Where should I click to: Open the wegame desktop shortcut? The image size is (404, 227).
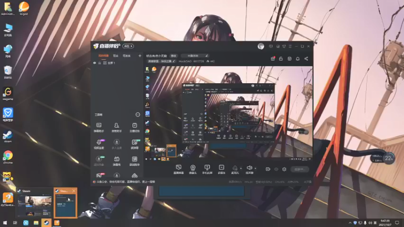click(8, 93)
